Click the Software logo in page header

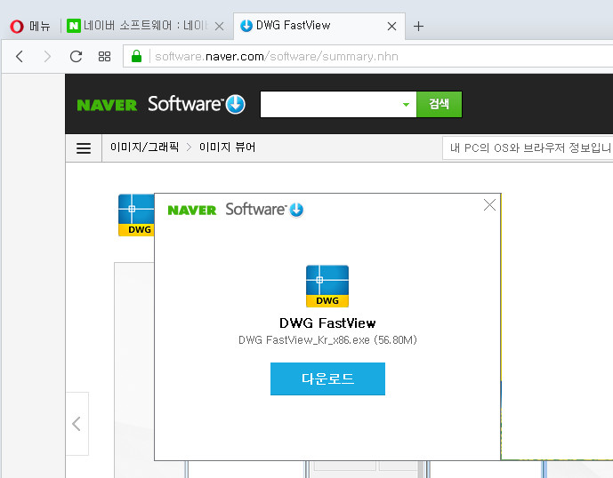(x=197, y=104)
